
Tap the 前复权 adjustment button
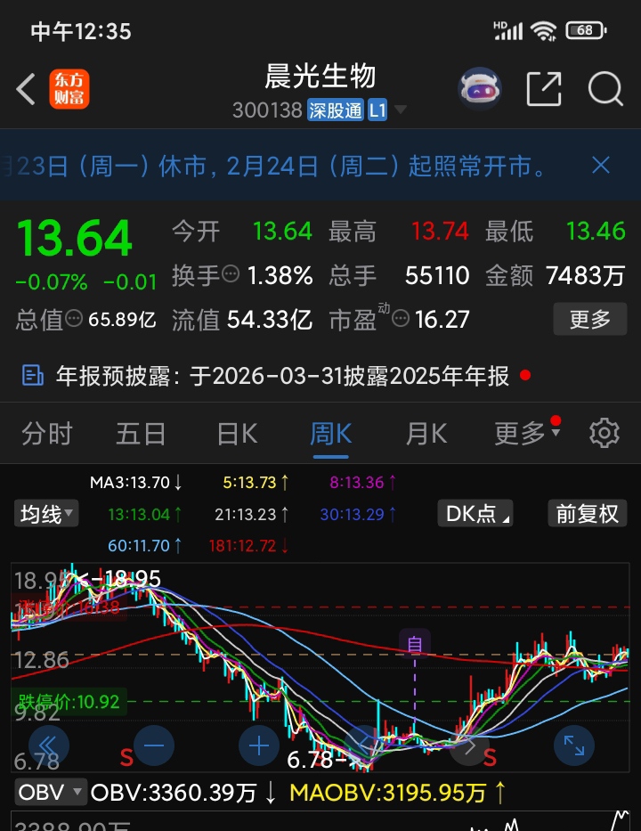[587, 514]
